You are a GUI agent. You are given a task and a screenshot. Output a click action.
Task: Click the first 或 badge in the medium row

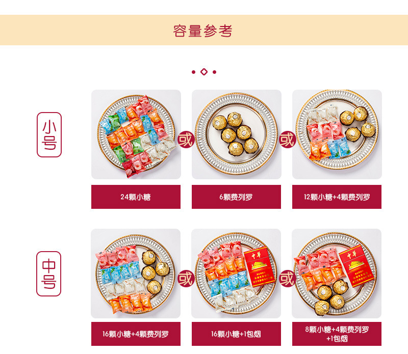186,279
